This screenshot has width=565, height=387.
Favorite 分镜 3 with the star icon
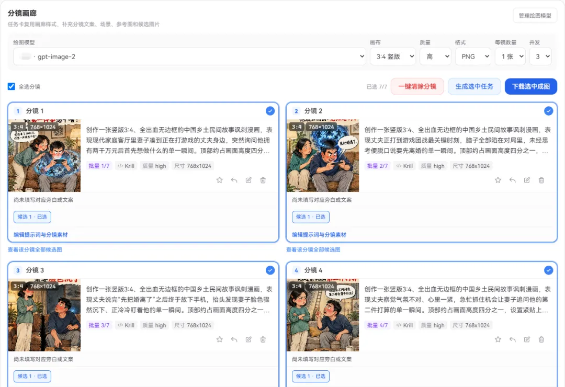pyautogui.click(x=219, y=339)
